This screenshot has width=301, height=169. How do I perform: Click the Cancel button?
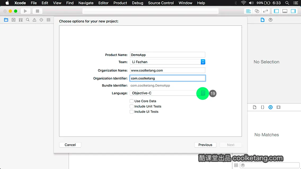tap(70, 145)
